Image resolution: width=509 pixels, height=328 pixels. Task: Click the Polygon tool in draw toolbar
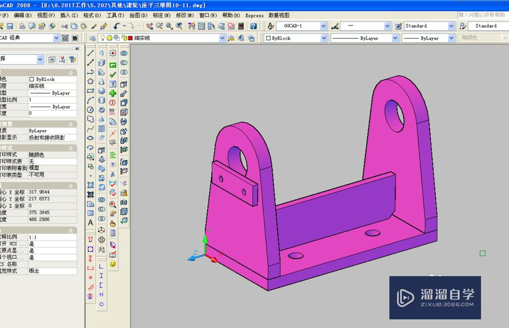tap(91, 81)
